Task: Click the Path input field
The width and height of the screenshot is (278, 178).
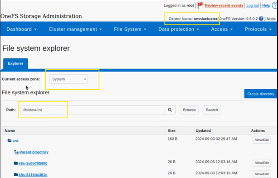Action: point(93,110)
